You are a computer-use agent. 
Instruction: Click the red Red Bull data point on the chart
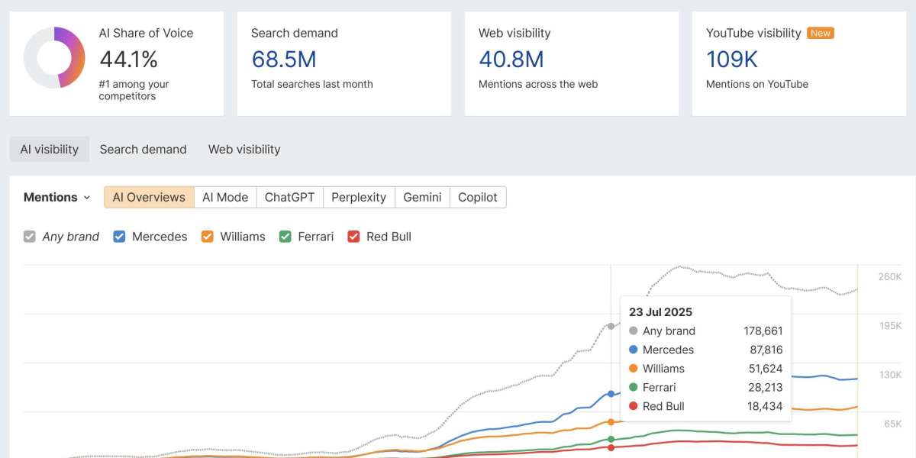(611, 447)
